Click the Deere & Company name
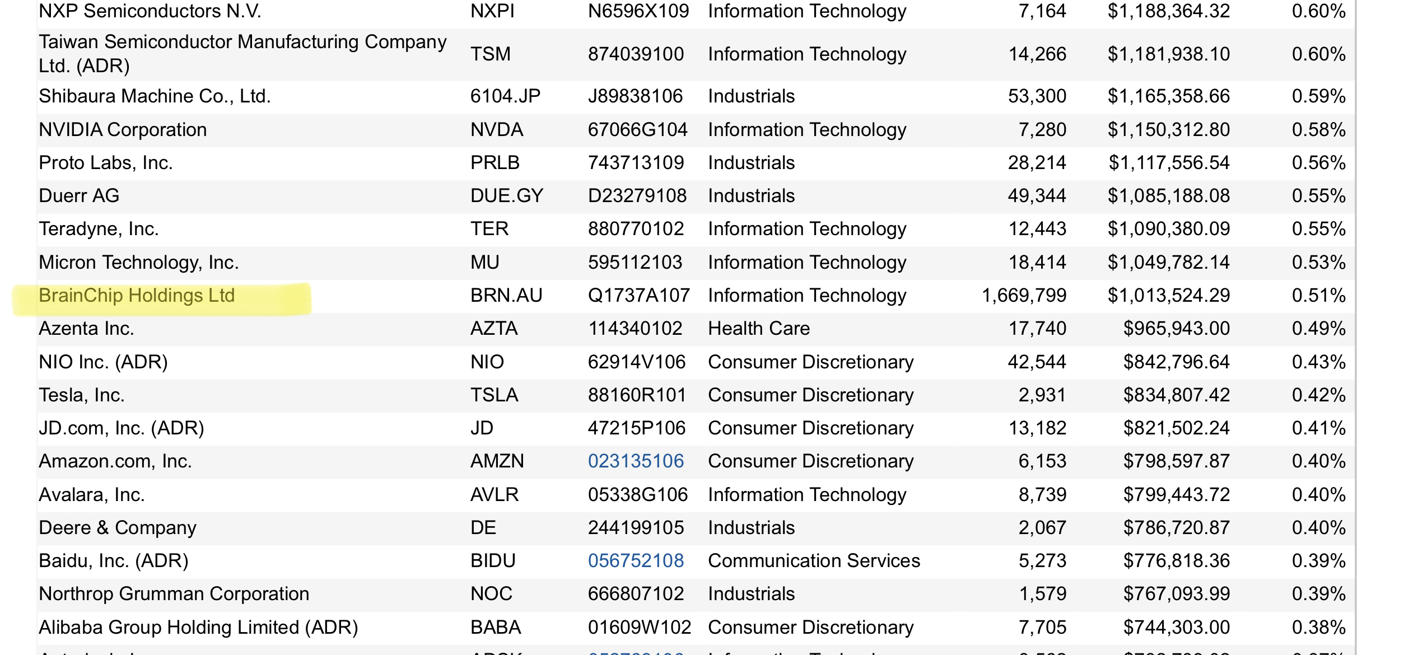Image resolution: width=1418 pixels, height=655 pixels. click(x=118, y=528)
